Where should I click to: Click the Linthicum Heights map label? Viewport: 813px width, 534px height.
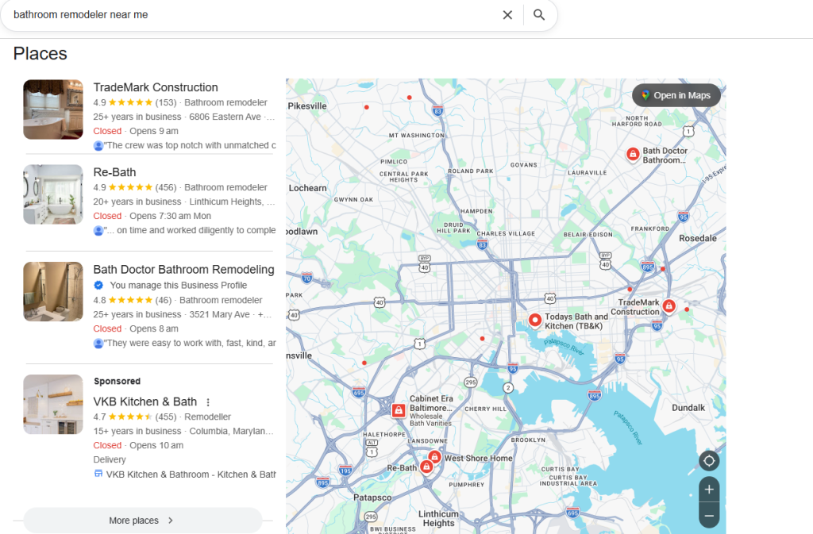click(438, 518)
